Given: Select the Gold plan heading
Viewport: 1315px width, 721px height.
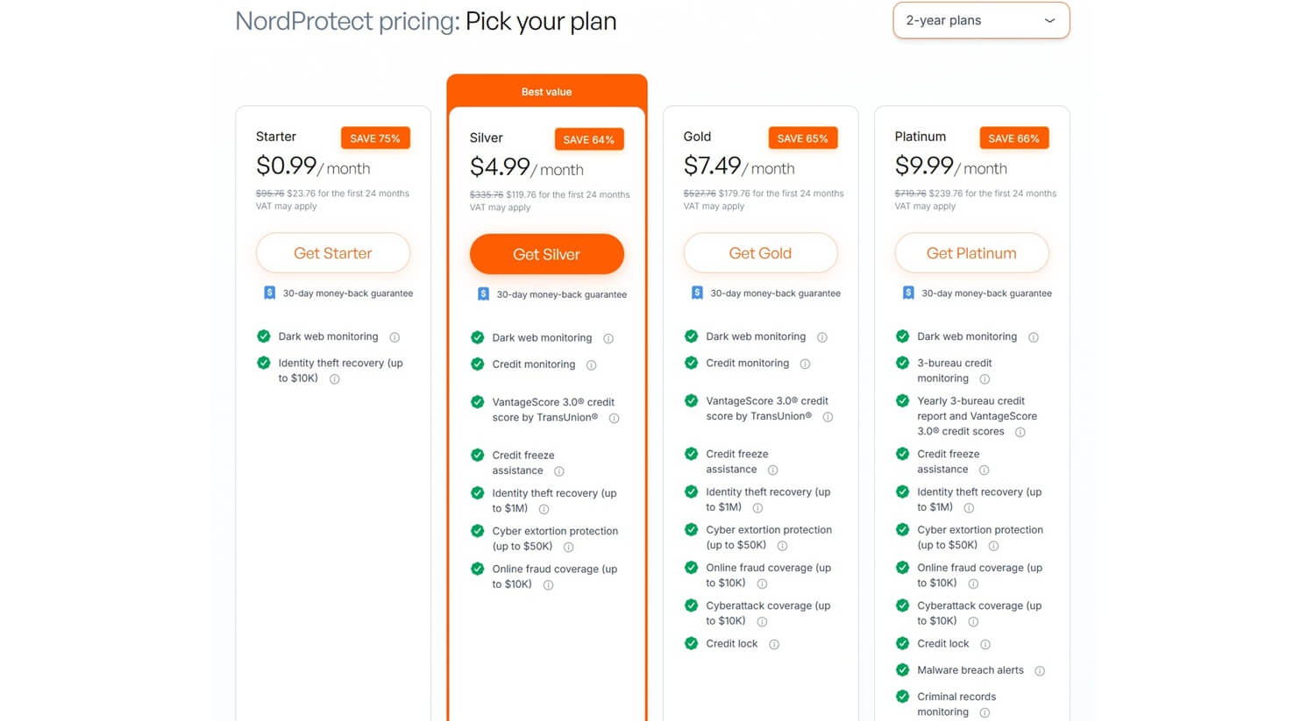Looking at the screenshot, I should [697, 137].
